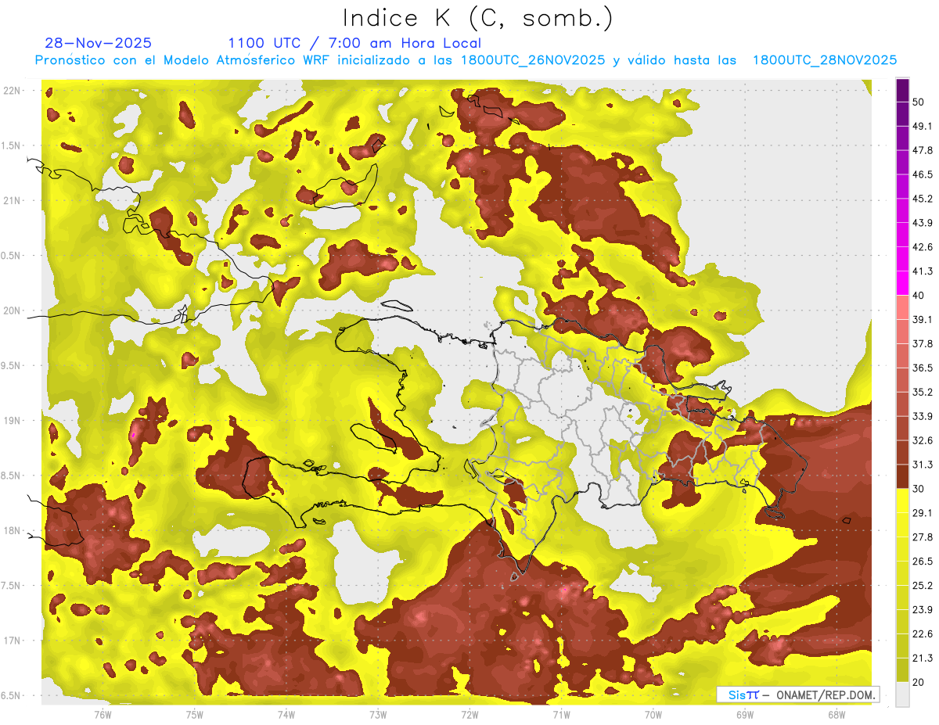Click the color bar value 39.1
939x725 pixels.
pos(923,320)
